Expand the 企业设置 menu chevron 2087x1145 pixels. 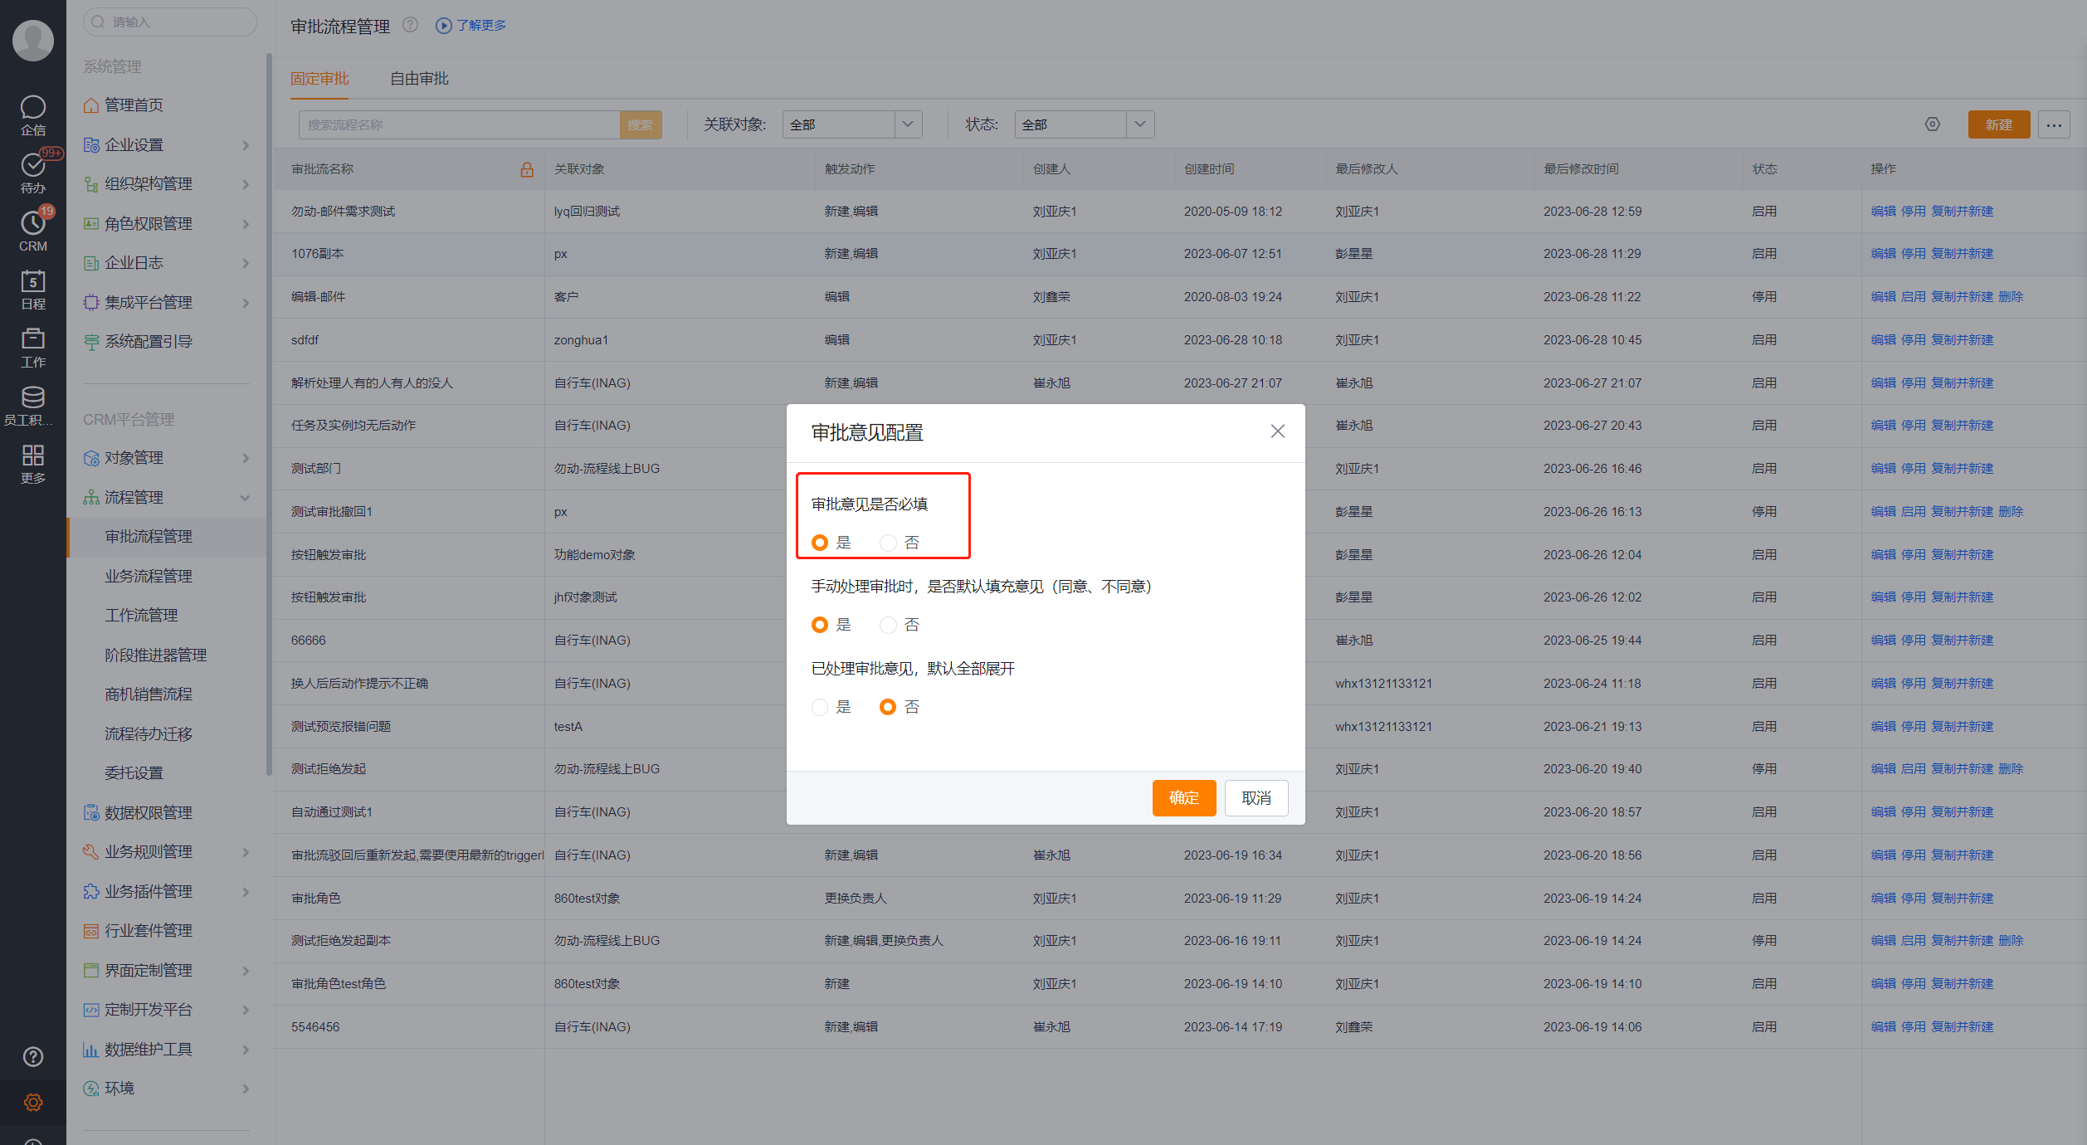click(246, 145)
